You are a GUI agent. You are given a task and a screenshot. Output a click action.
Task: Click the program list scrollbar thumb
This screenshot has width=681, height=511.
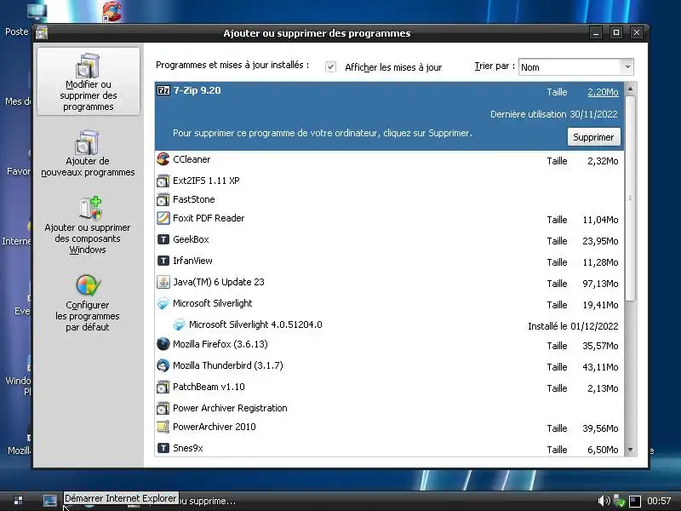coord(630,198)
